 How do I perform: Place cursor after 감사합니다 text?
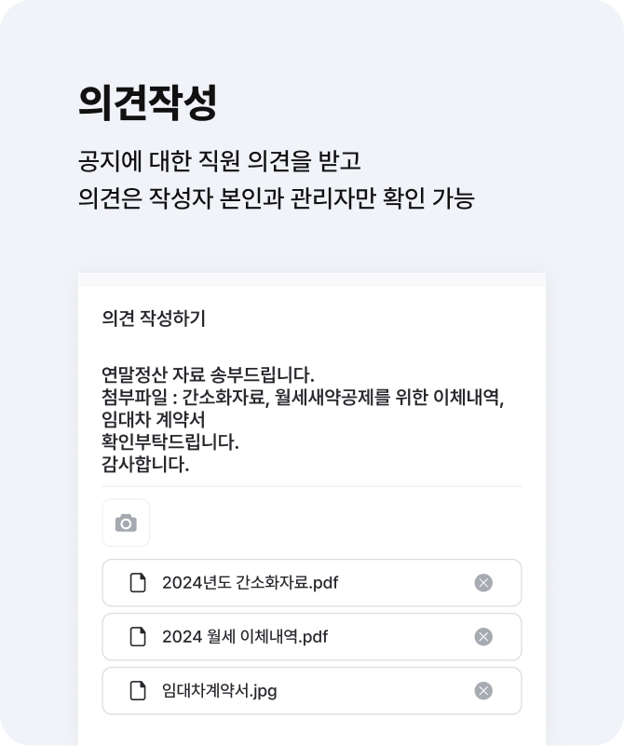191,465
